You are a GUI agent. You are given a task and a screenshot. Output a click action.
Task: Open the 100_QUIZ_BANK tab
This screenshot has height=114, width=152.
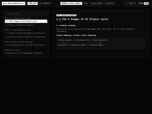tap(96, 3)
